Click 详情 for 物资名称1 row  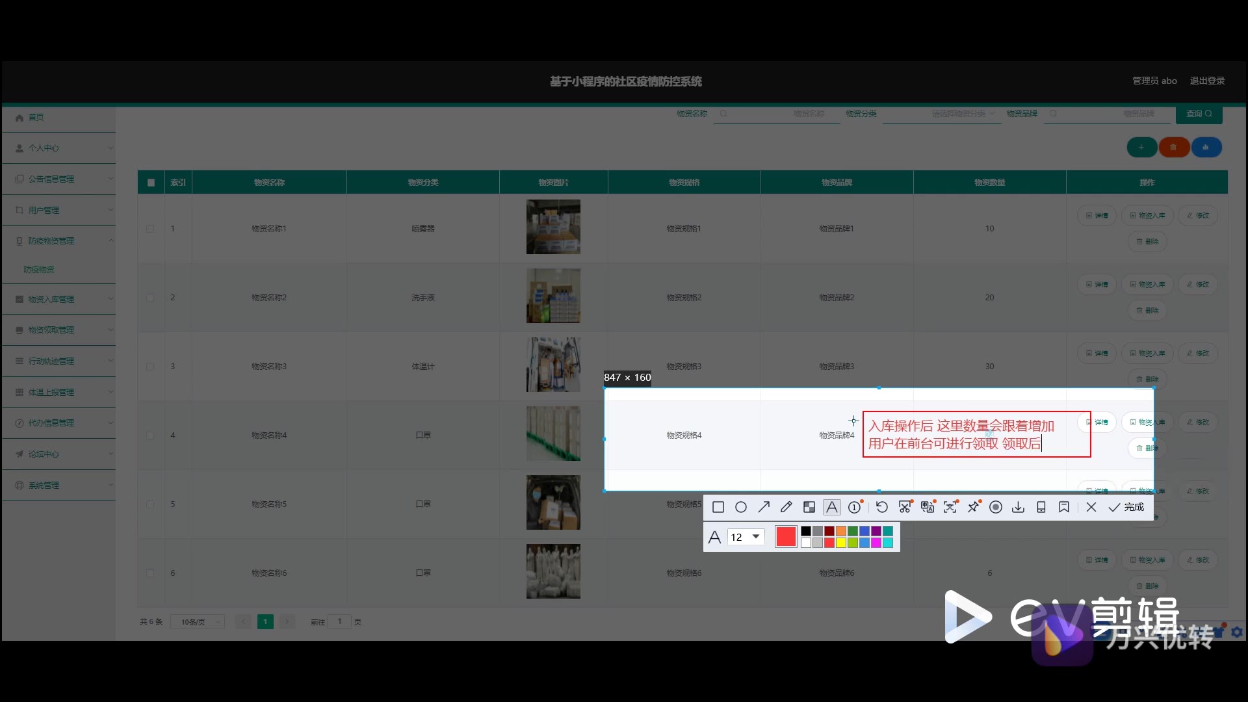point(1097,216)
